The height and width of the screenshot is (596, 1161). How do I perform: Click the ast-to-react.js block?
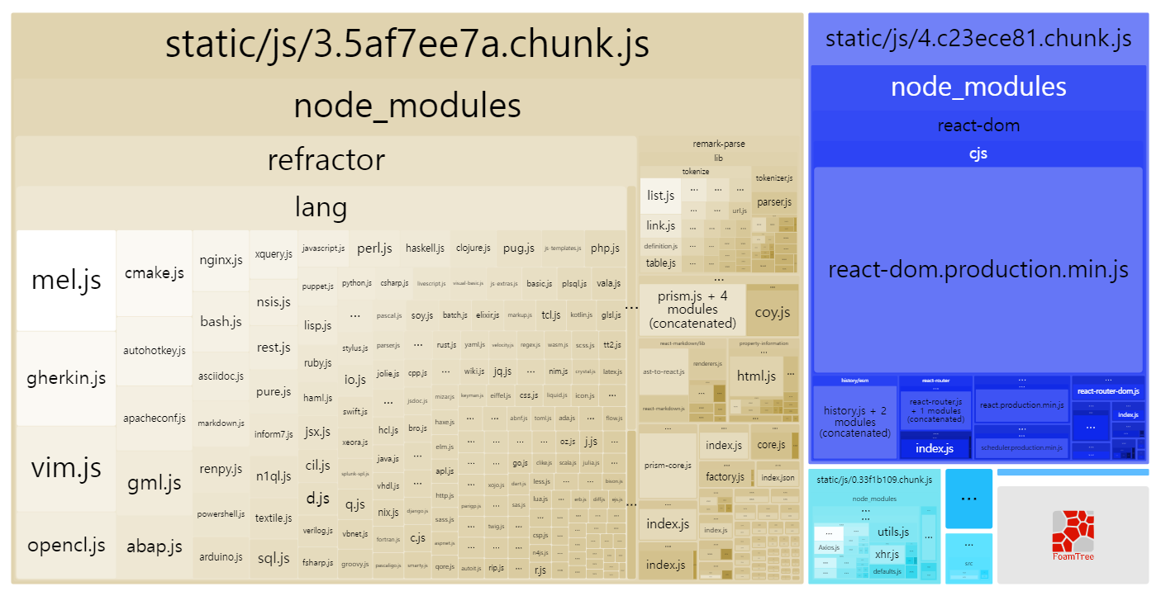(664, 371)
